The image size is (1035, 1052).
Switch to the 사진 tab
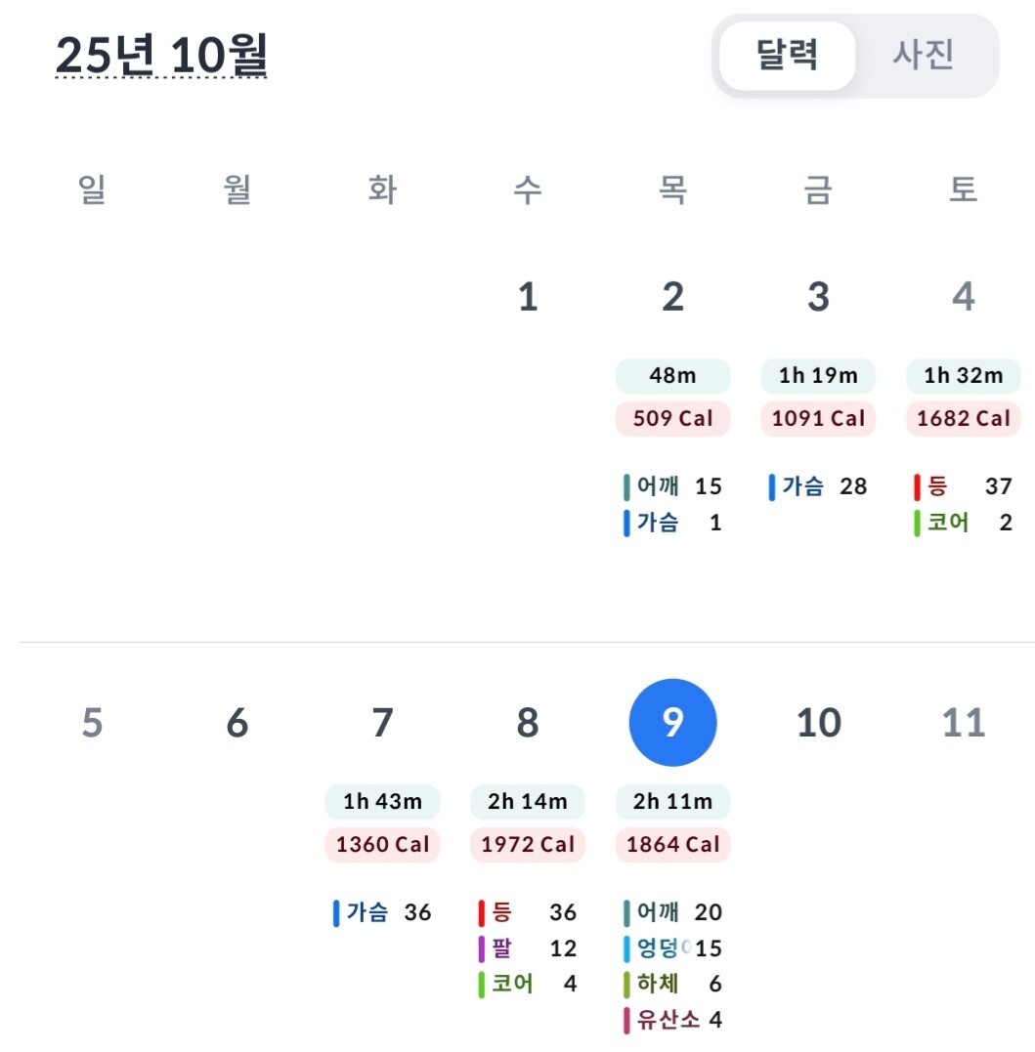pyautogui.click(x=923, y=55)
